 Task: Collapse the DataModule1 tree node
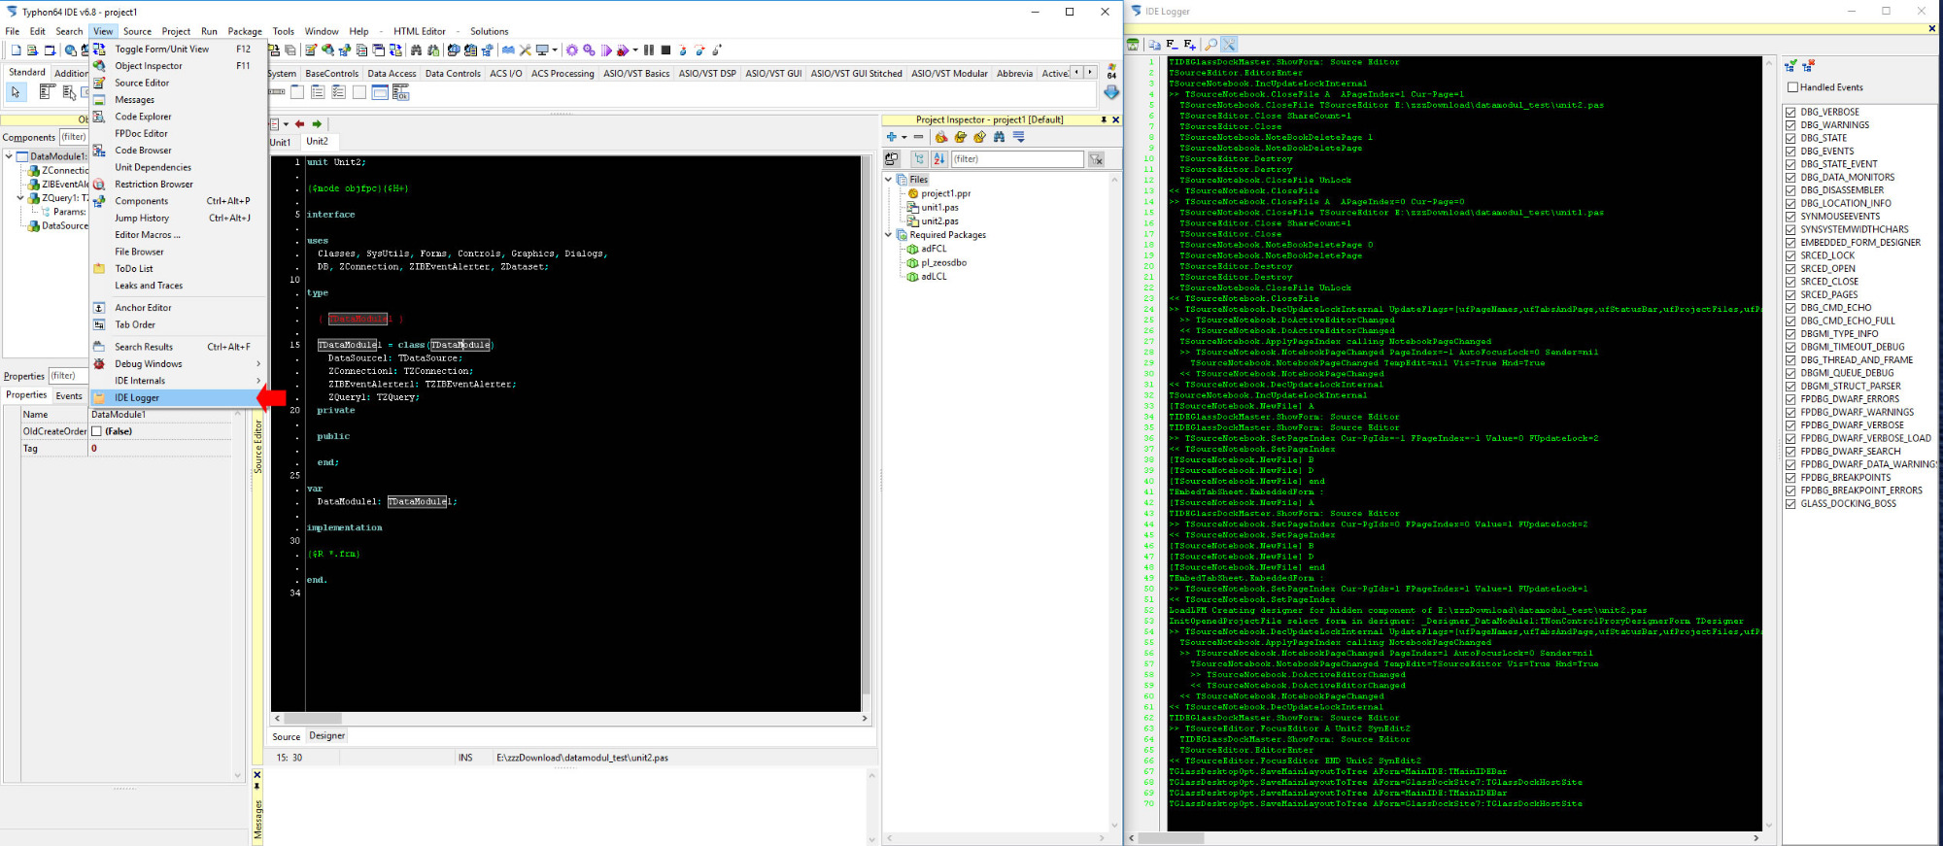tap(9, 156)
